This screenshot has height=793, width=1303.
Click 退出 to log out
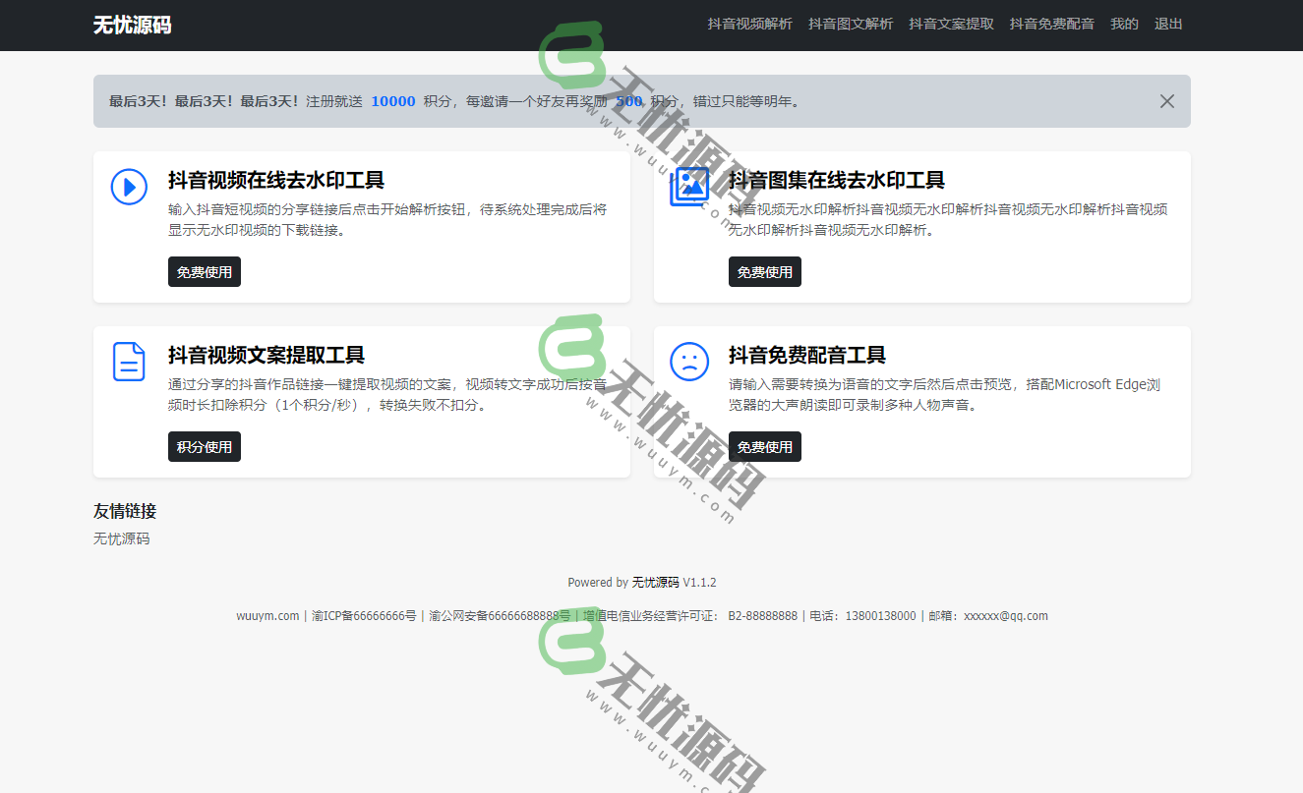pyautogui.click(x=1168, y=24)
